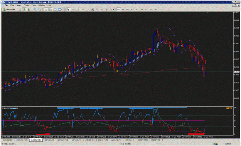Switch timeframe to MN
This screenshot has width=241, height=146.
point(156,10)
